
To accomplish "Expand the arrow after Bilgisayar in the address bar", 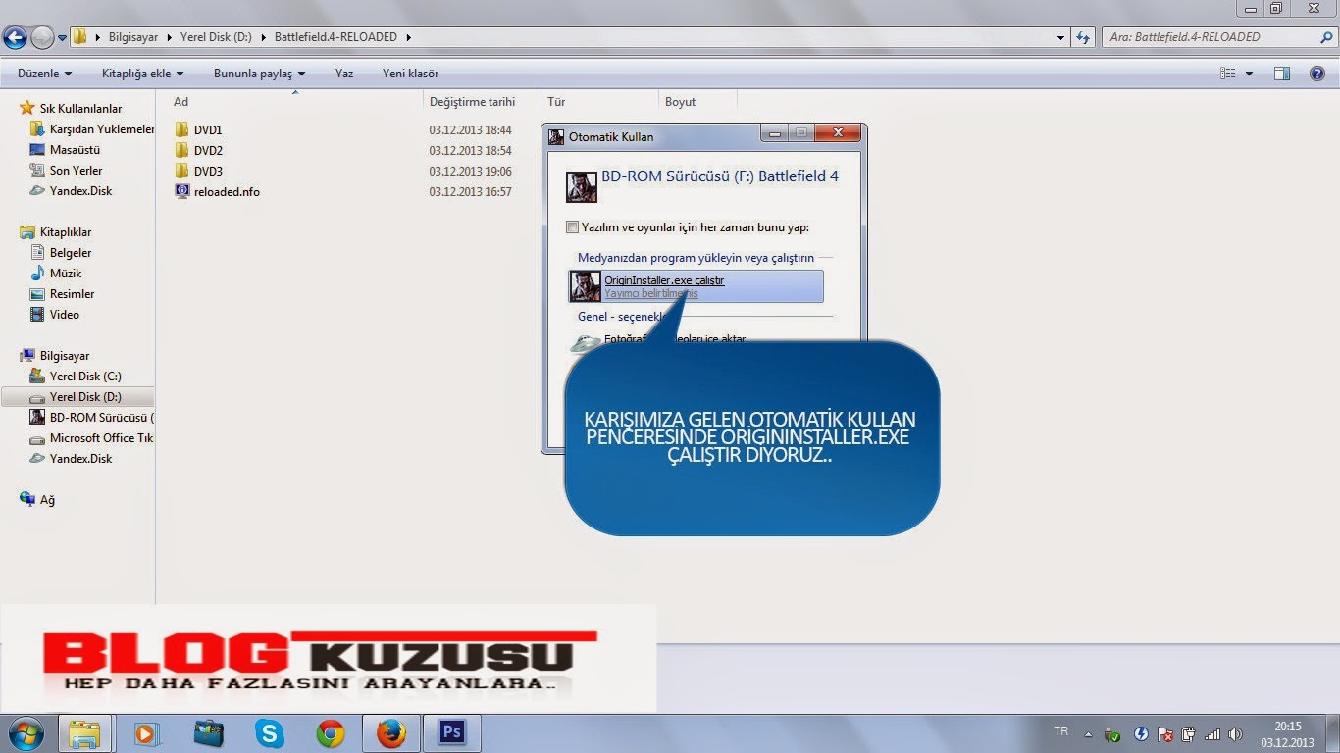I will (x=171, y=38).
